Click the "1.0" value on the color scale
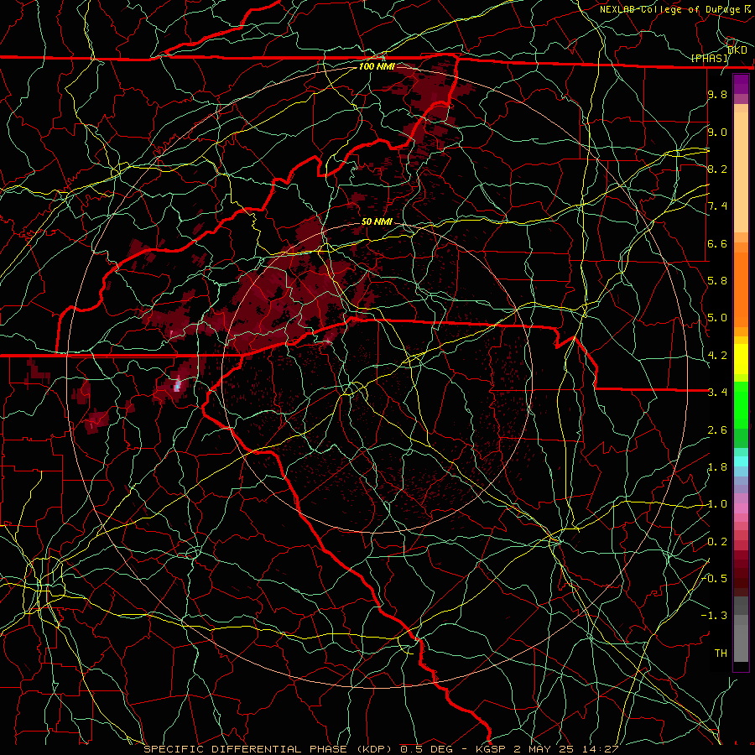 click(x=717, y=504)
